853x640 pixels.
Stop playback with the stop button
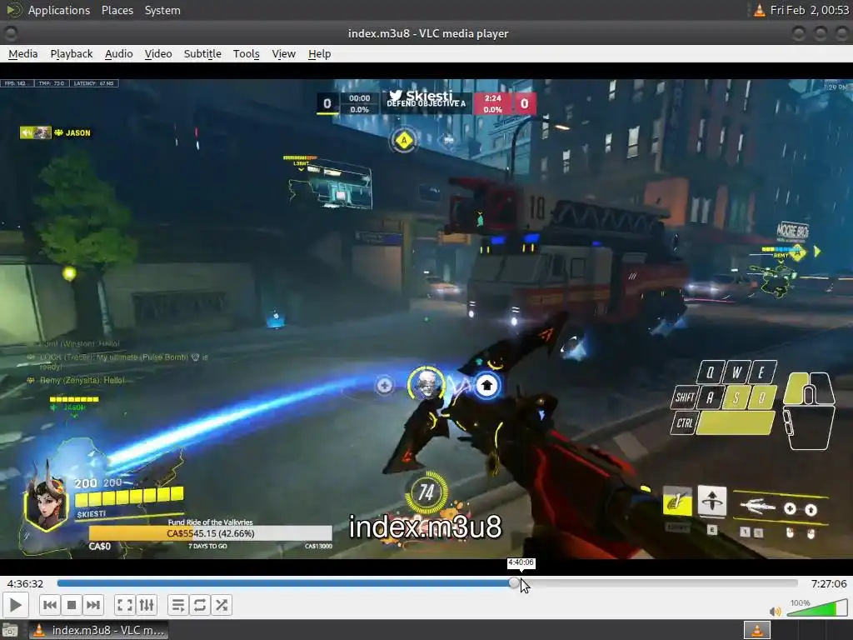(x=72, y=605)
